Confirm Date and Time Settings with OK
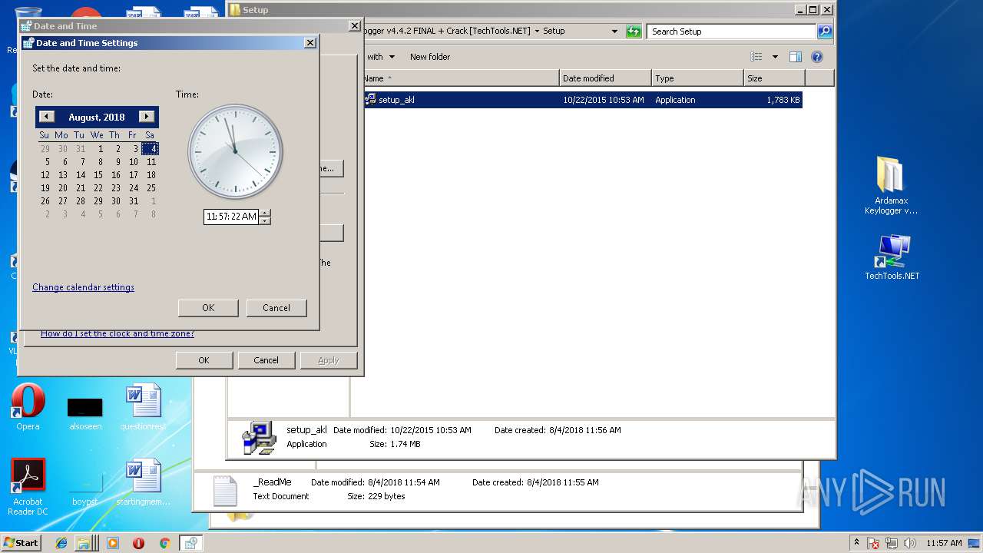983x553 pixels. (x=208, y=308)
